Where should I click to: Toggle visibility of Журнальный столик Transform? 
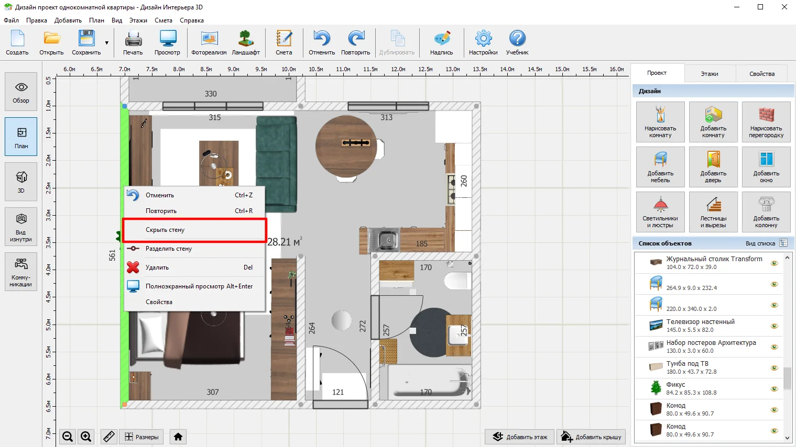tap(774, 263)
